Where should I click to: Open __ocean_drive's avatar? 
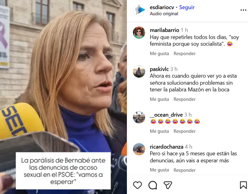139,117
